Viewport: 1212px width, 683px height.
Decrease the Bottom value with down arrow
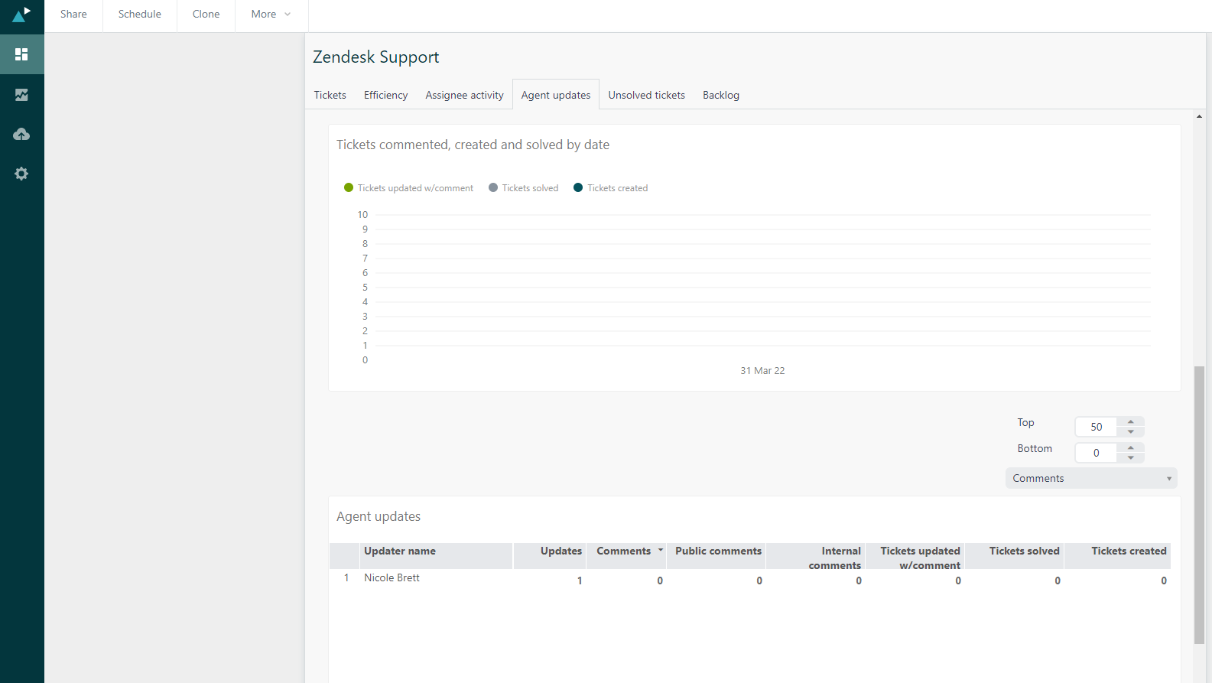pyautogui.click(x=1131, y=458)
